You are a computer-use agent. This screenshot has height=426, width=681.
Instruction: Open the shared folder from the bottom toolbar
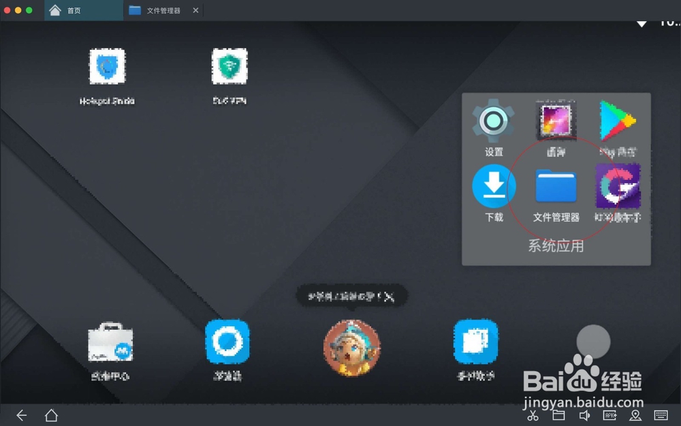[x=560, y=416]
